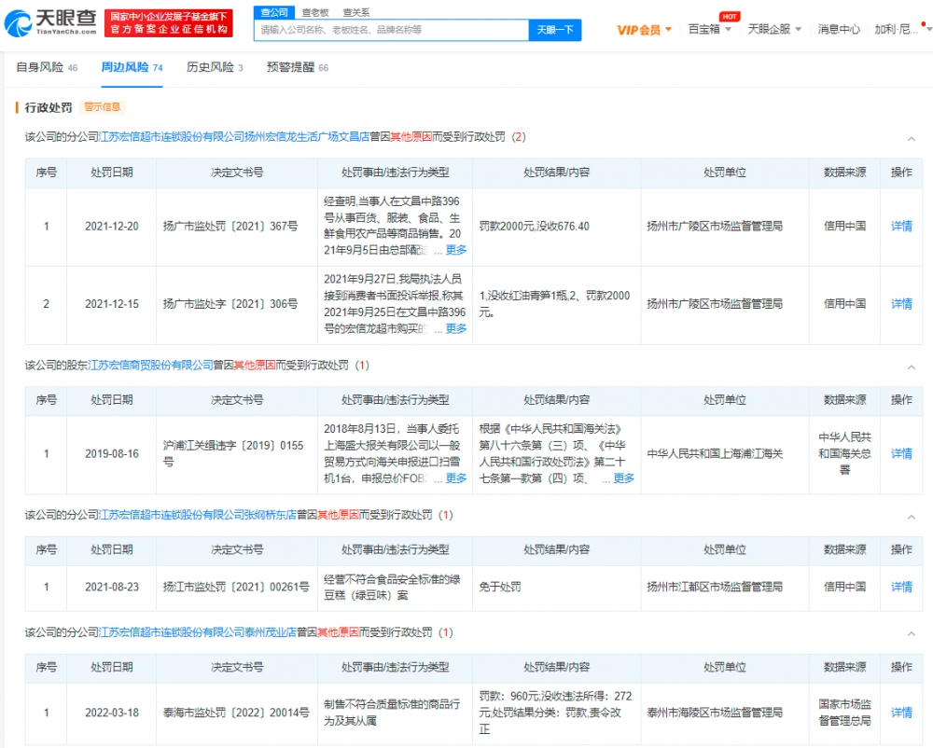Switch to 历史风险 tab
This screenshot has width=933, height=748.
click(x=215, y=67)
